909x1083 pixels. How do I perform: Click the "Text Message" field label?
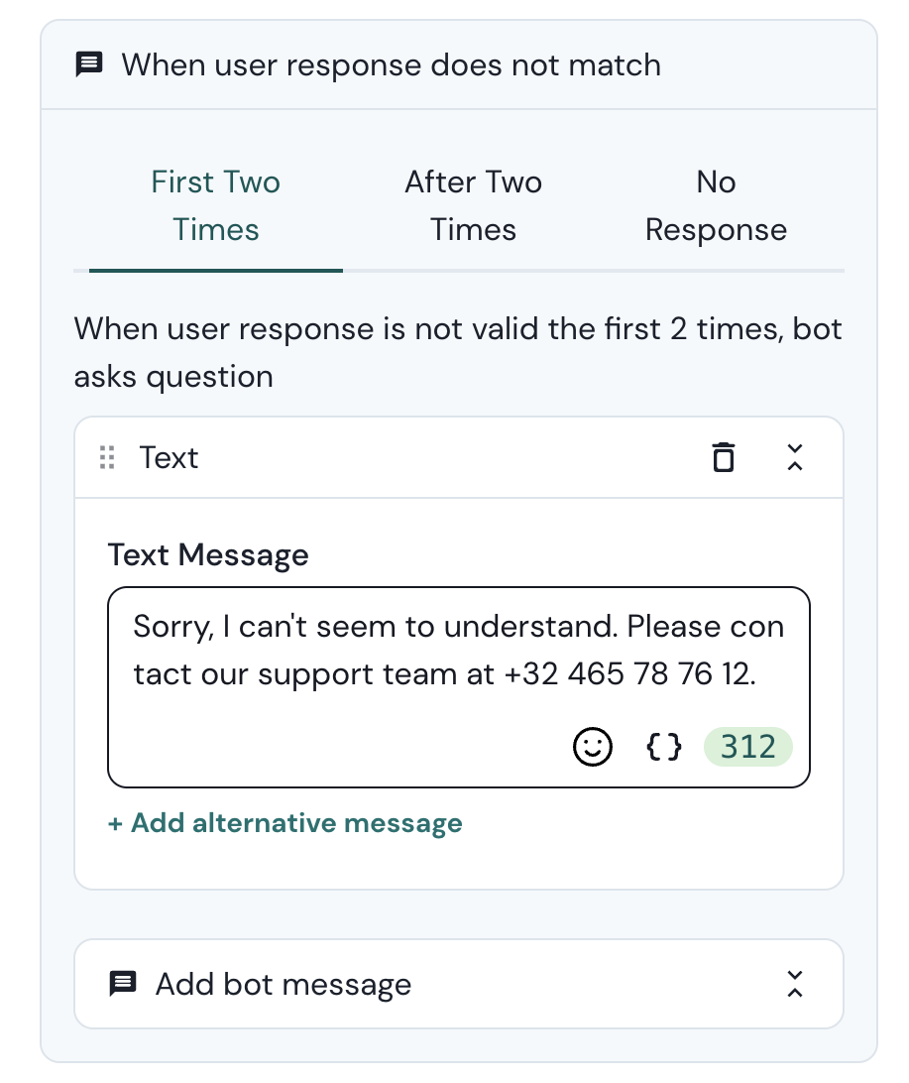[208, 554]
